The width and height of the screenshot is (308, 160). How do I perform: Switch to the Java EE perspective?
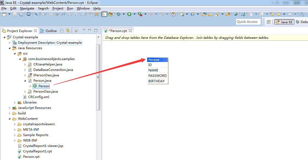click(x=284, y=22)
